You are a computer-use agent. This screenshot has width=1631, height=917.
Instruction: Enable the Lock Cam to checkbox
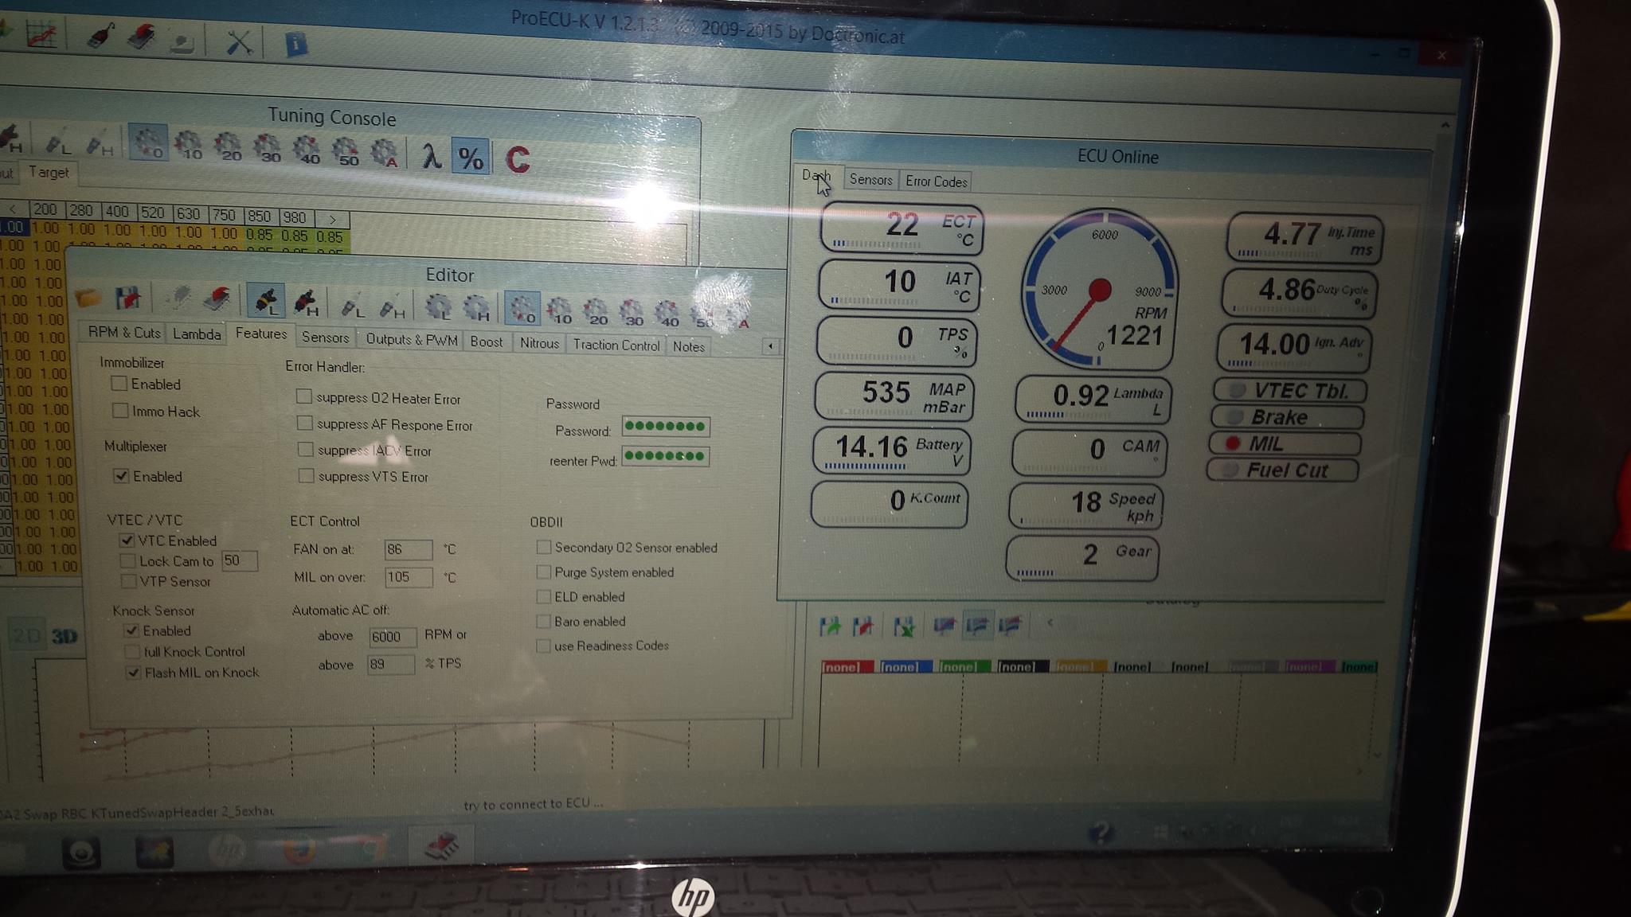(128, 561)
